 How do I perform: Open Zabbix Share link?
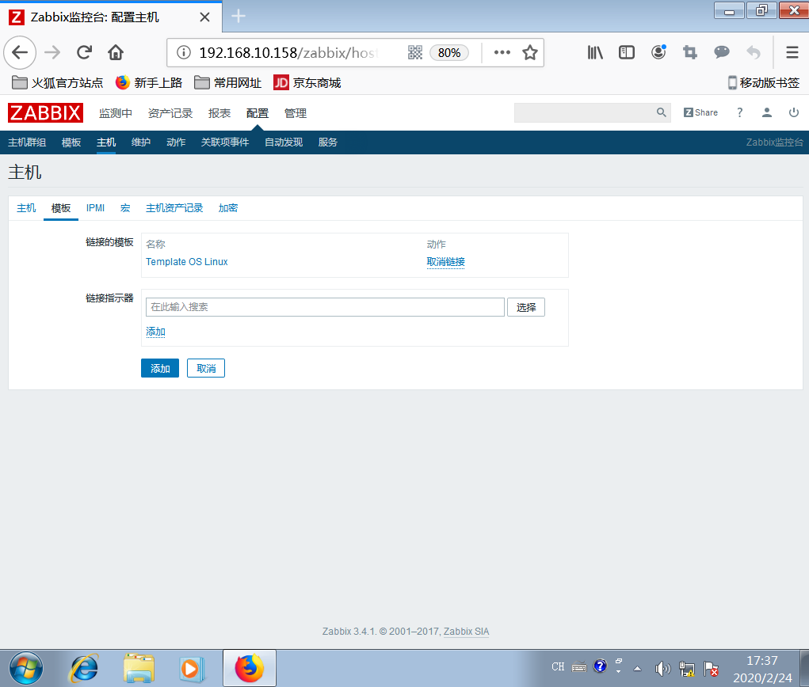(700, 112)
